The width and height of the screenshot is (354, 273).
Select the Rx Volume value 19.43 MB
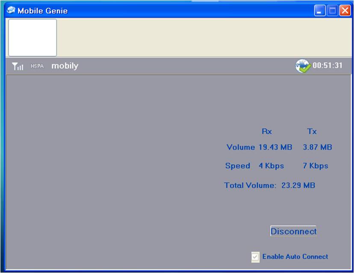coord(274,147)
